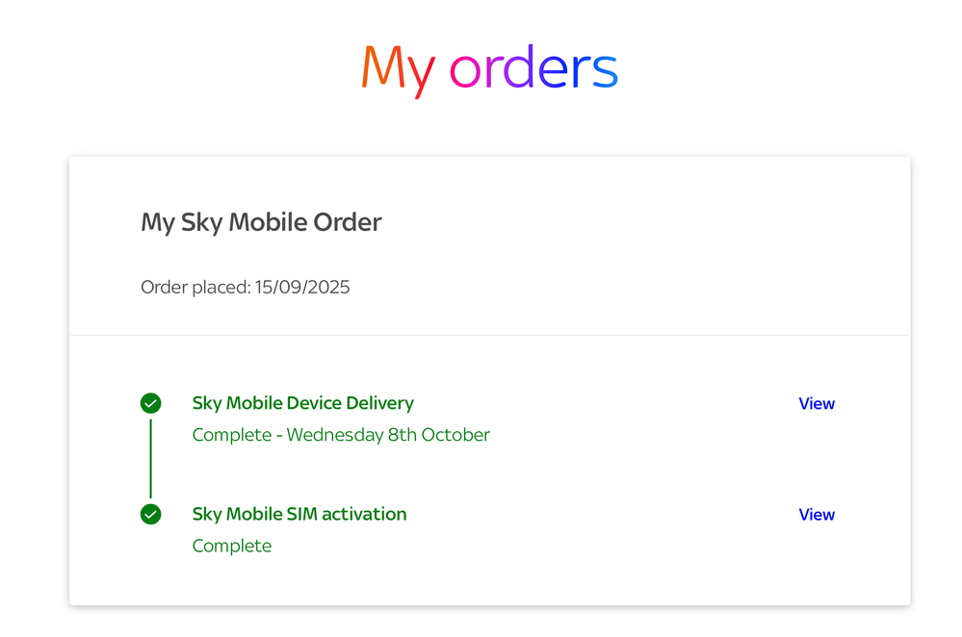Click the green line connecting the two steps
This screenshot has width=962, height=637.
(x=150, y=458)
